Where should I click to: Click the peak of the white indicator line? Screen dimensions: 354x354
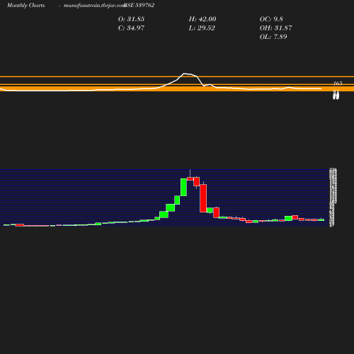click(x=184, y=74)
